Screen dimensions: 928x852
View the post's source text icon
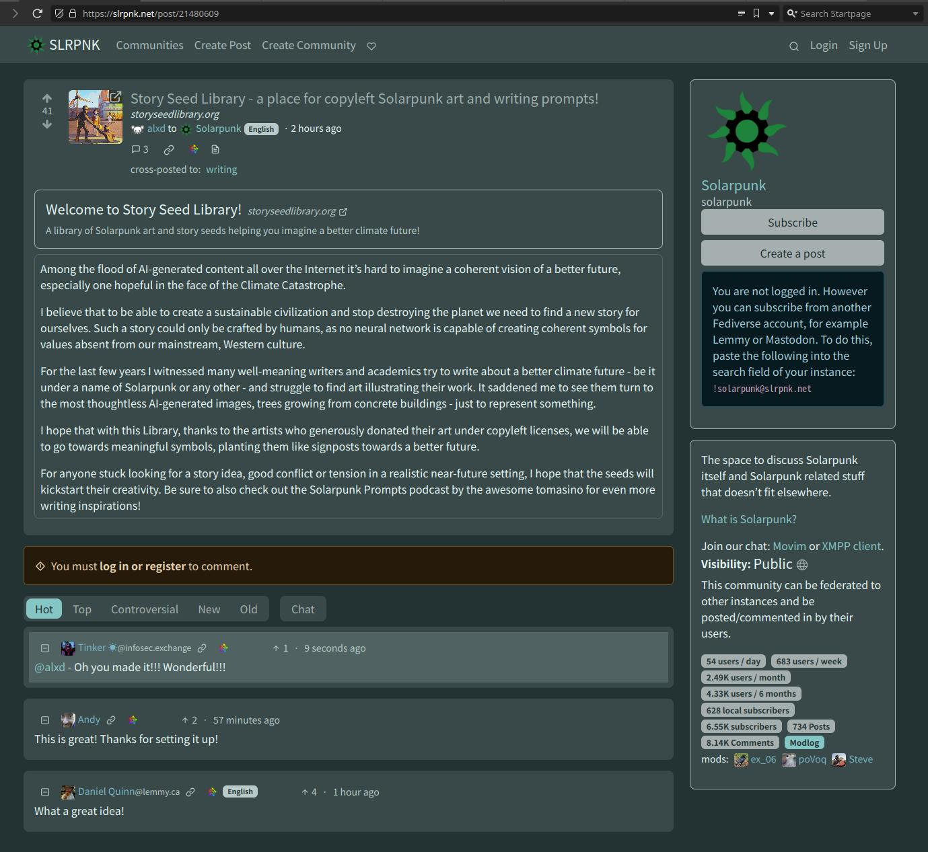tap(215, 149)
